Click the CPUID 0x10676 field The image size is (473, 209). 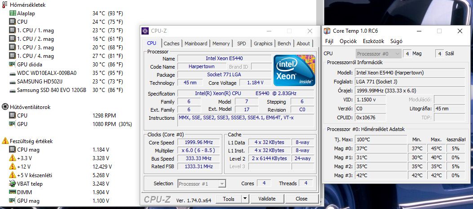[370, 118]
